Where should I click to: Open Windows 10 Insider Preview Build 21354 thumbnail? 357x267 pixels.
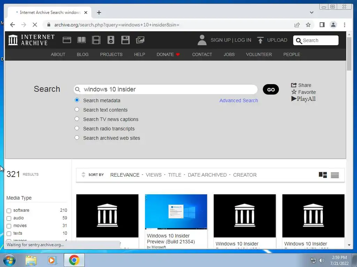pyautogui.click(x=176, y=212)
